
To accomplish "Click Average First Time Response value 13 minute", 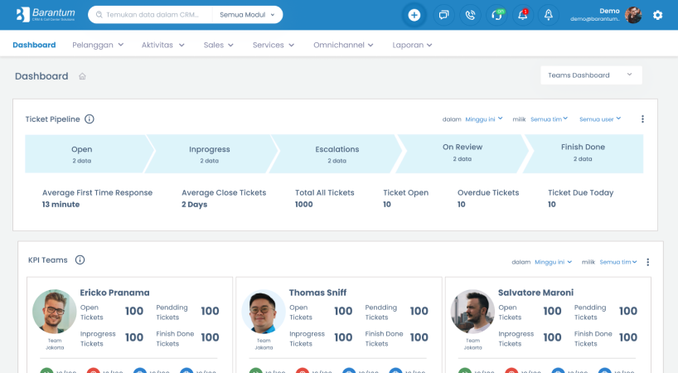I will (61, 205).
